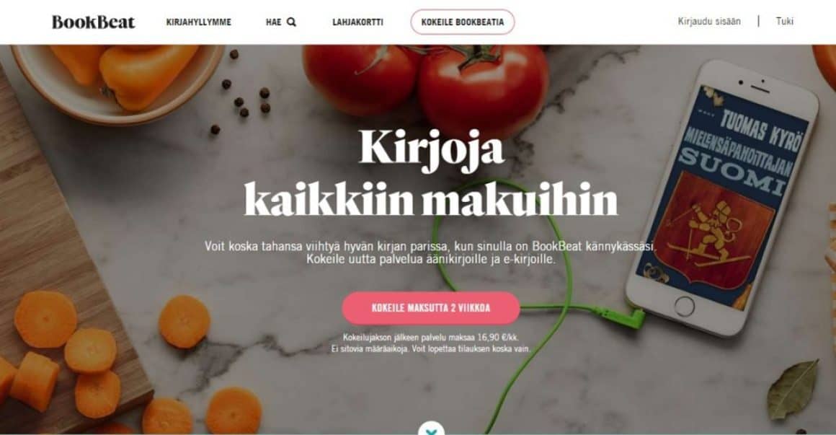
Task: Go to the Lahjakortti page
Action: tap(357, 22)
